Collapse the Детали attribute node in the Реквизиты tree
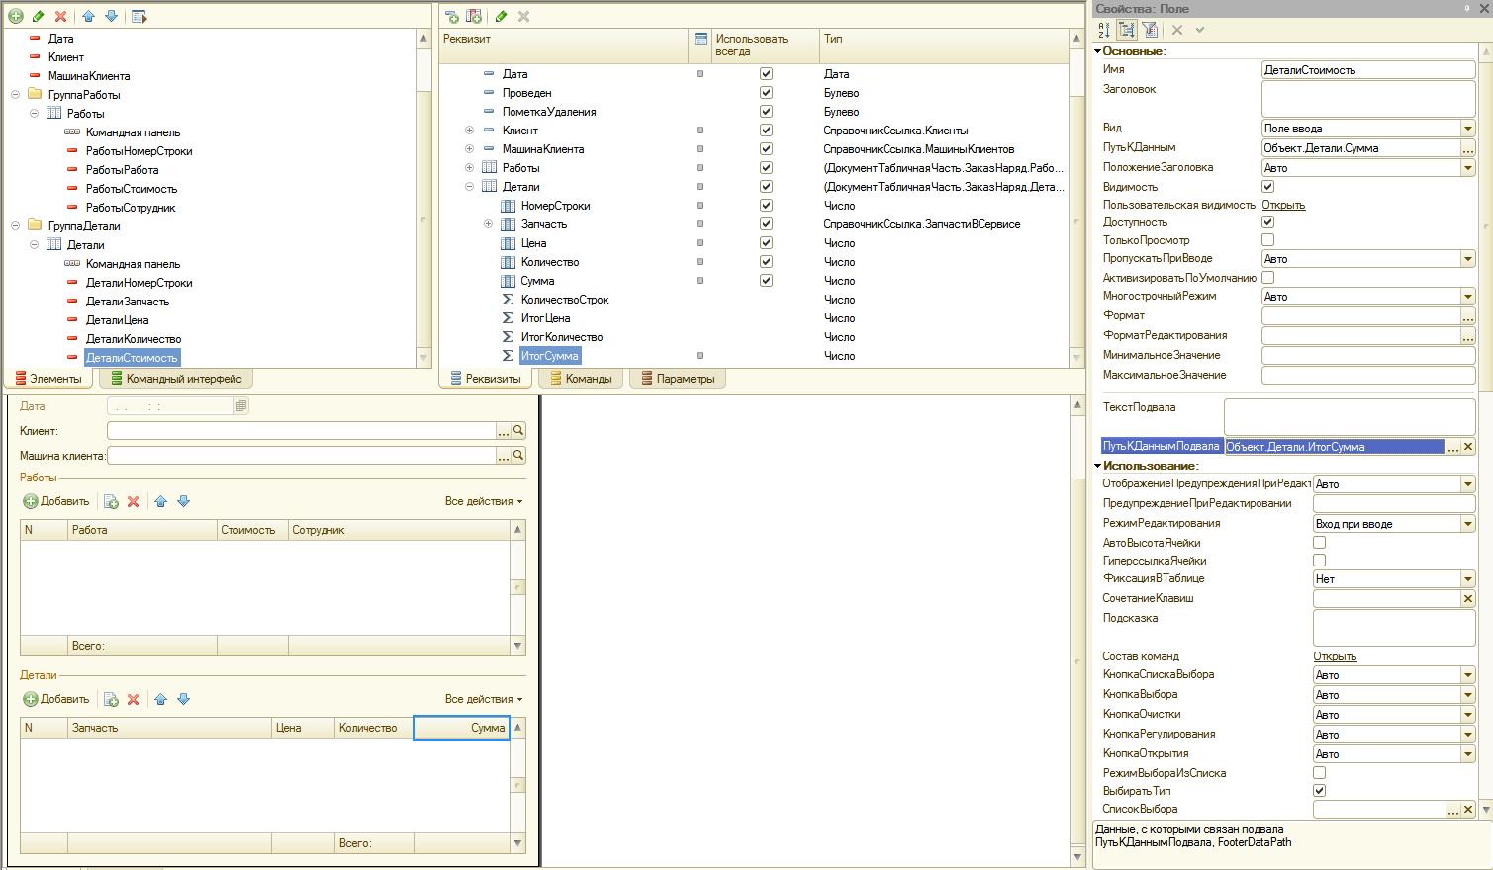This screenshot has width=1493, height=870. (x=469, y=187)
